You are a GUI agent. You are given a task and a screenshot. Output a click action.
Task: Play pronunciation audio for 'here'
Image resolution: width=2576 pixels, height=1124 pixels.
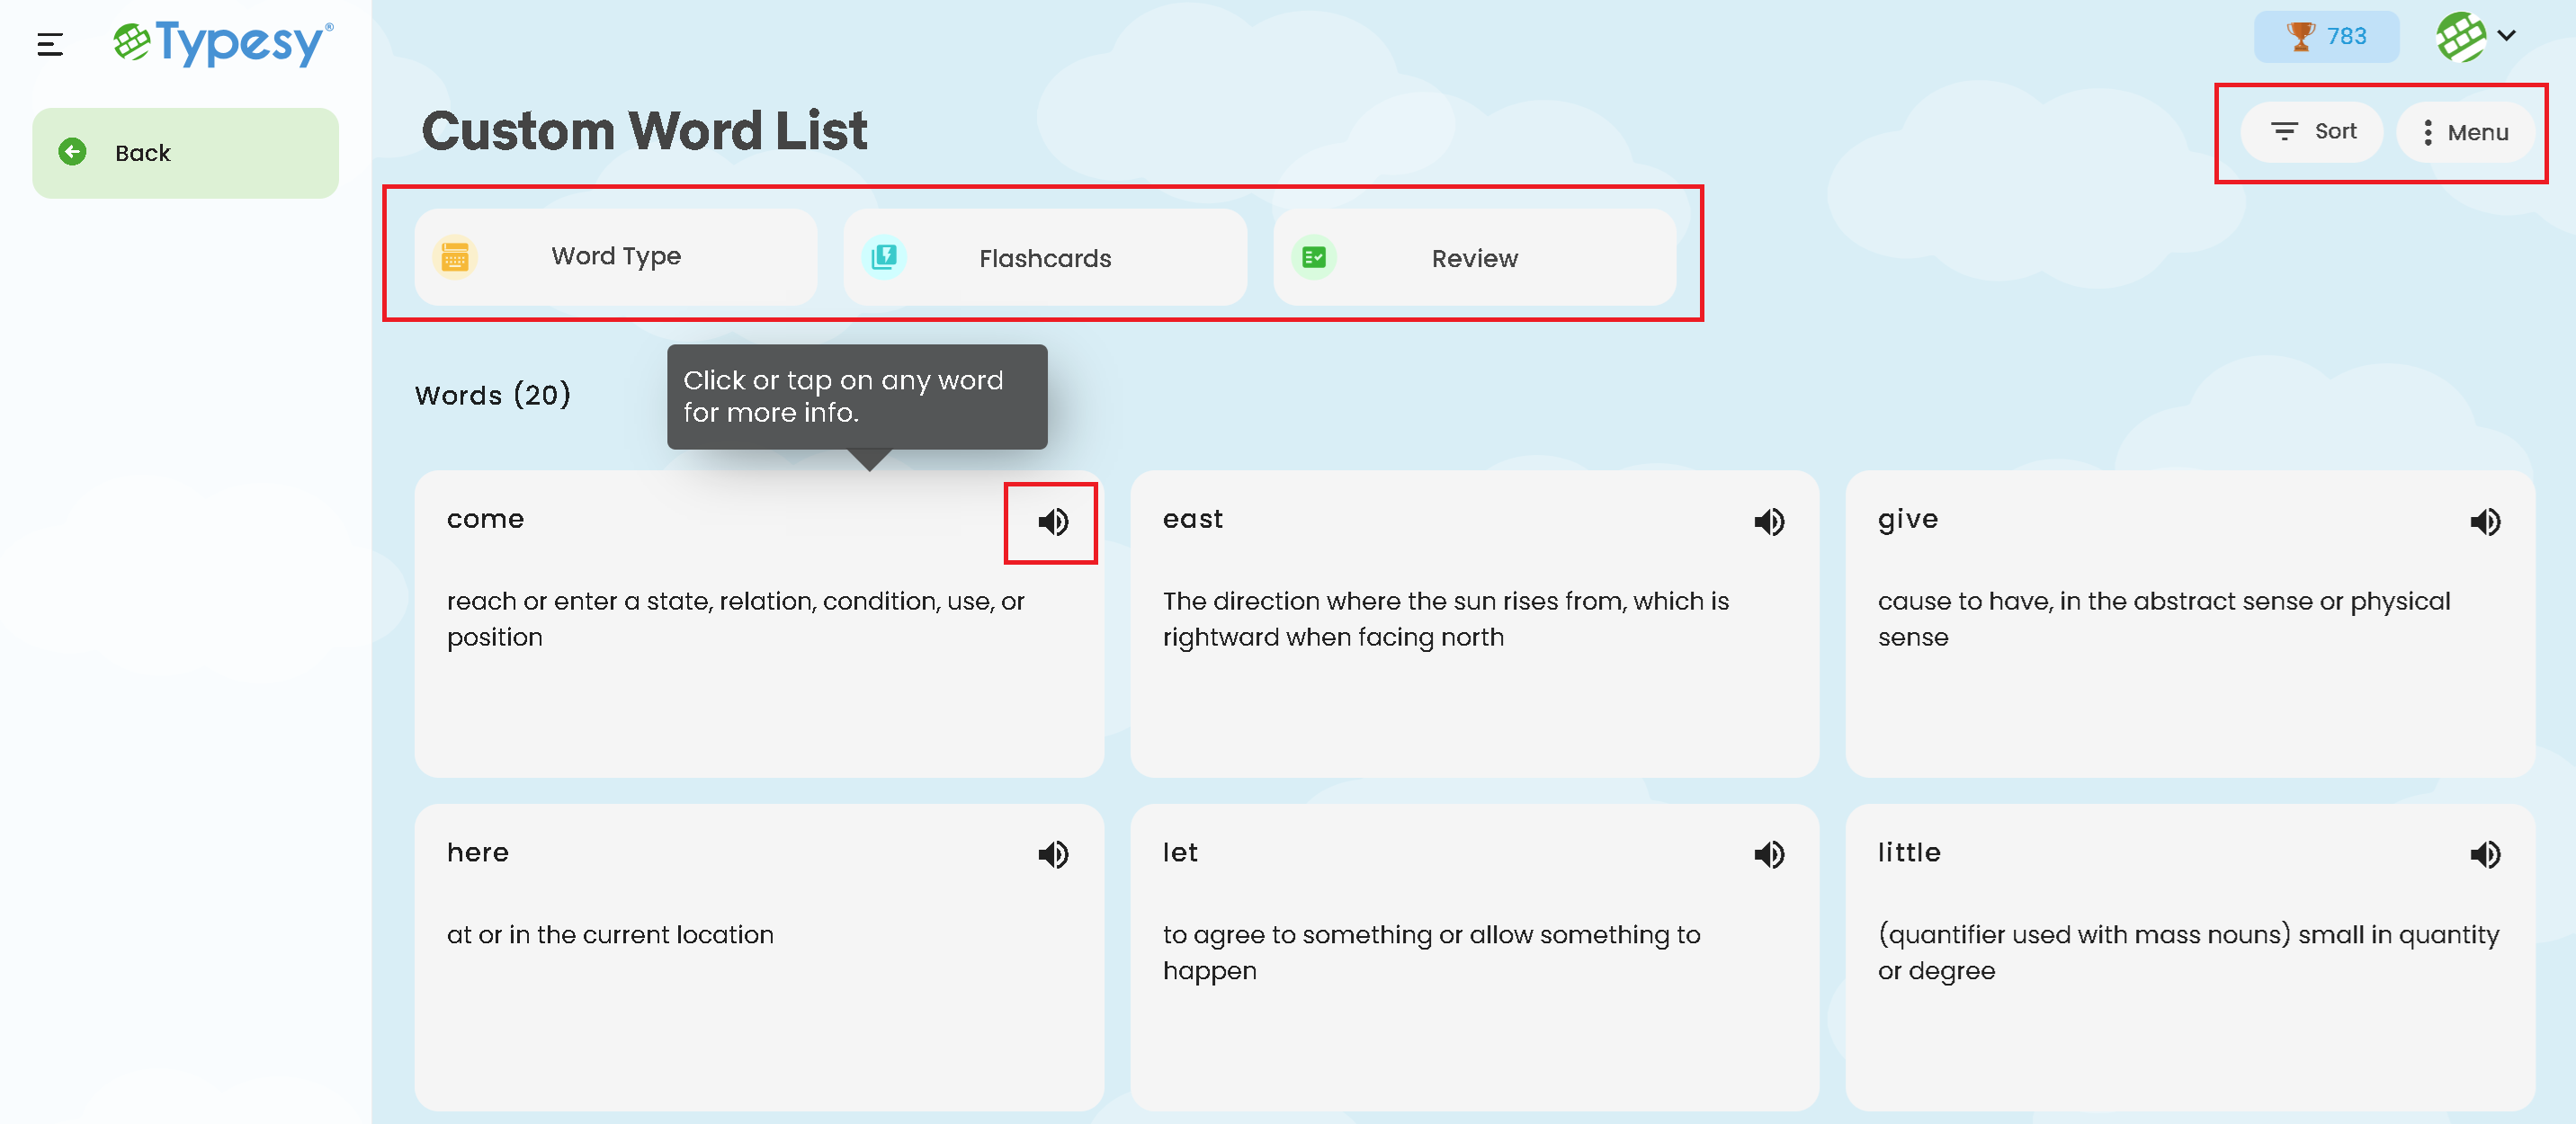(x=1053, y=854)
